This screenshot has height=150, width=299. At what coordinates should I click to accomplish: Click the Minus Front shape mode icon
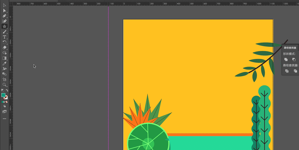[x=294, y=60]
